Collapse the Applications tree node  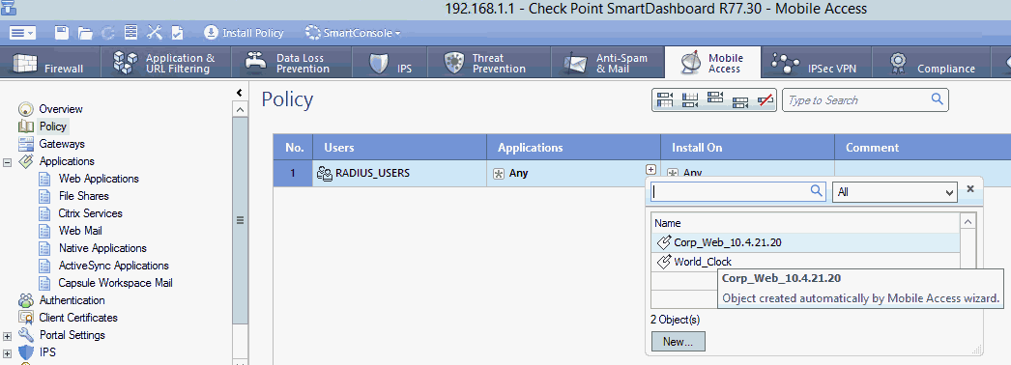click(x=8, y=161)
